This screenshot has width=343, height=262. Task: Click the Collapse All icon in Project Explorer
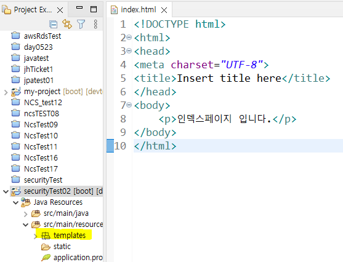pyautogui.click(x=53, y=24)
